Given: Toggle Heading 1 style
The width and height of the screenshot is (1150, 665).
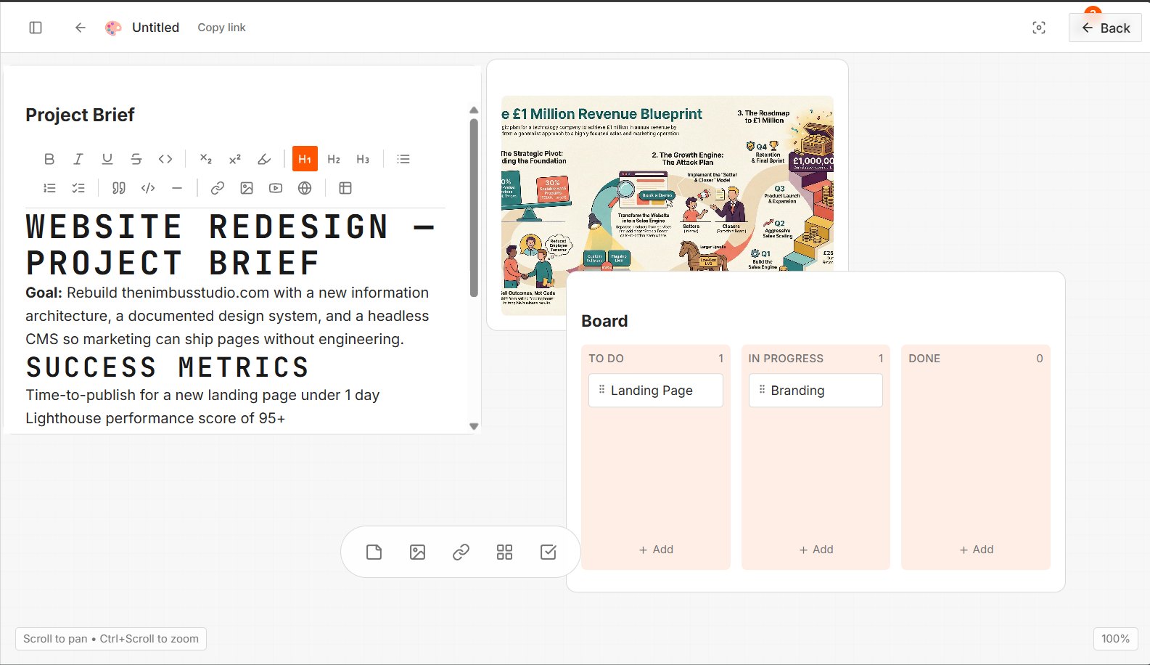Looking at the screenshot, I should click(305, 159).
